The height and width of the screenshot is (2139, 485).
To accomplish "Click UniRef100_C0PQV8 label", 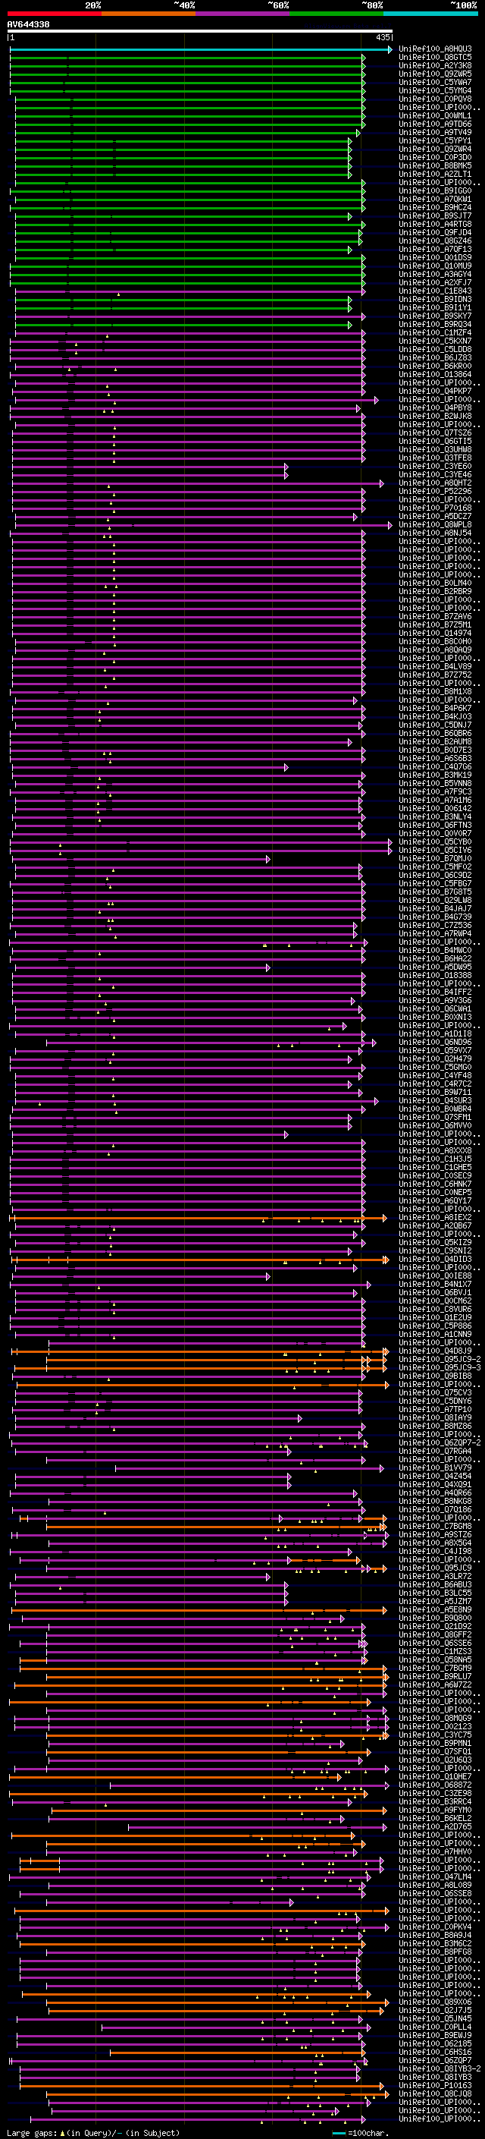I will pyautogui.click(x=435, y=99).
